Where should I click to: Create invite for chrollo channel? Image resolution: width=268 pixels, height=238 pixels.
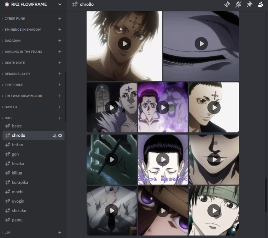(55, 136)
